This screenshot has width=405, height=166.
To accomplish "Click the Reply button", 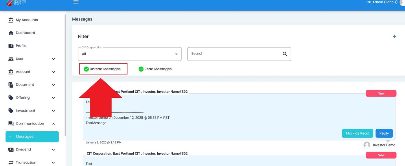I will tap(384, 133).
